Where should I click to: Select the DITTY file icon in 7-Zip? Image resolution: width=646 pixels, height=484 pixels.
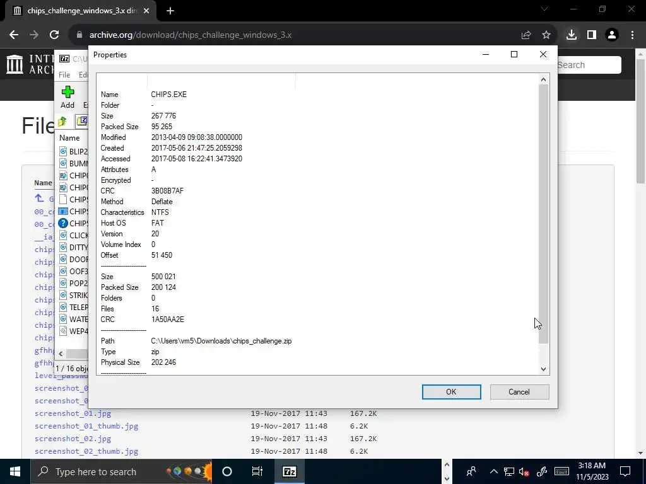pyautogui.click(x=63, y=247)
